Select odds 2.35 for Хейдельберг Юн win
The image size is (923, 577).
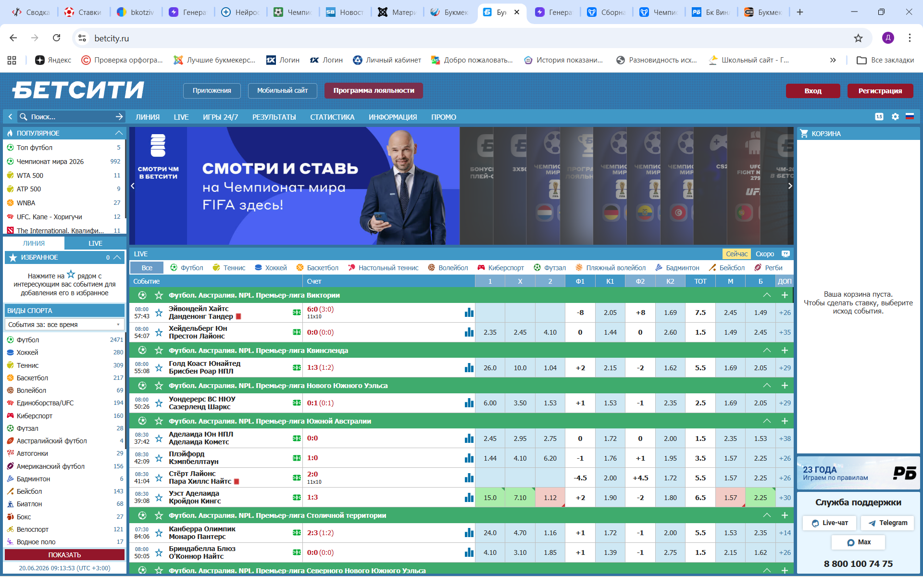(x=490, y=332)
